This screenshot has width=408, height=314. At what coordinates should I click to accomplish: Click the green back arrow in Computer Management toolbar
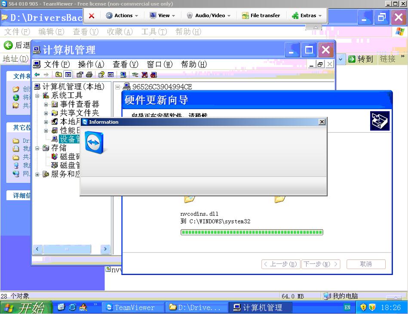point(37,75)
